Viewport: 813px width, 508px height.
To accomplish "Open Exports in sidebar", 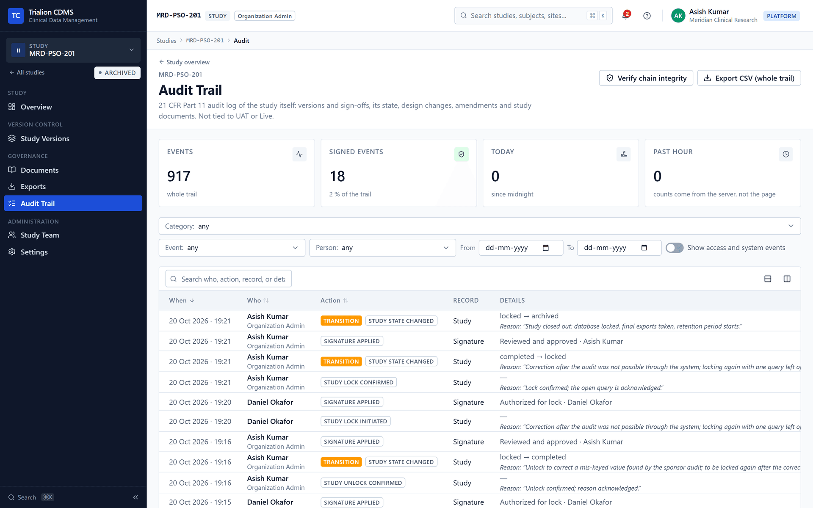I will pos(73,187).
